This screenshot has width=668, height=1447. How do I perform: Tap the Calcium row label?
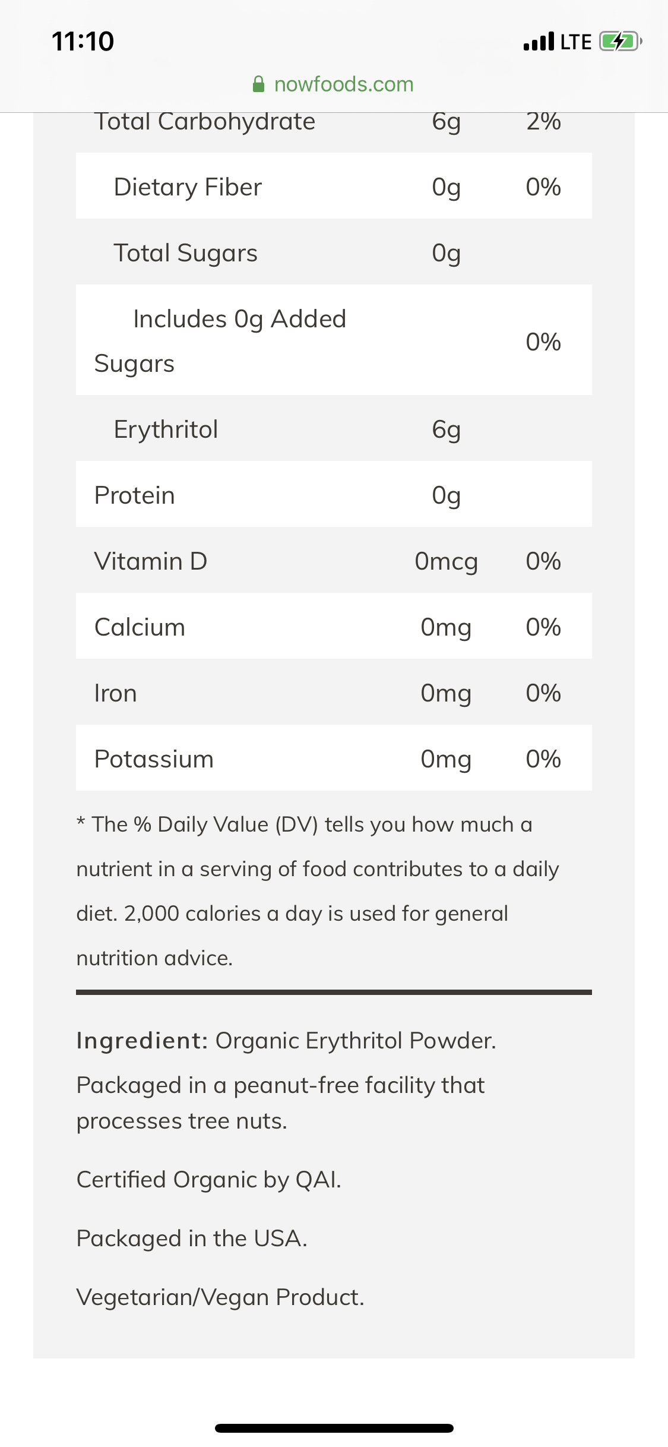pos(140,627)
